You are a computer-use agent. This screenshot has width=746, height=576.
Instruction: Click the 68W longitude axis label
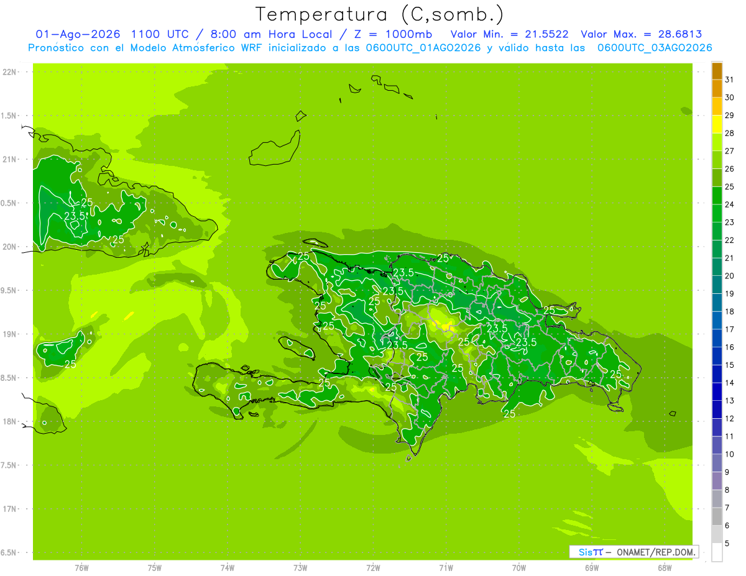click(665, 567)
